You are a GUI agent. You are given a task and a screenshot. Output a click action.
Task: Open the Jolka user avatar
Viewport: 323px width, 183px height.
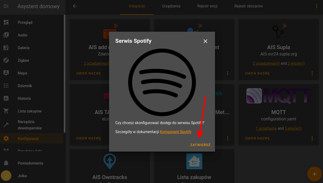click(6, 176)
